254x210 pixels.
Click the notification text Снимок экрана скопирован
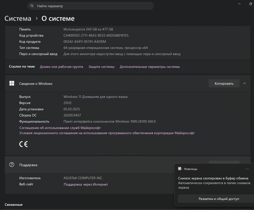coord(213,178)
